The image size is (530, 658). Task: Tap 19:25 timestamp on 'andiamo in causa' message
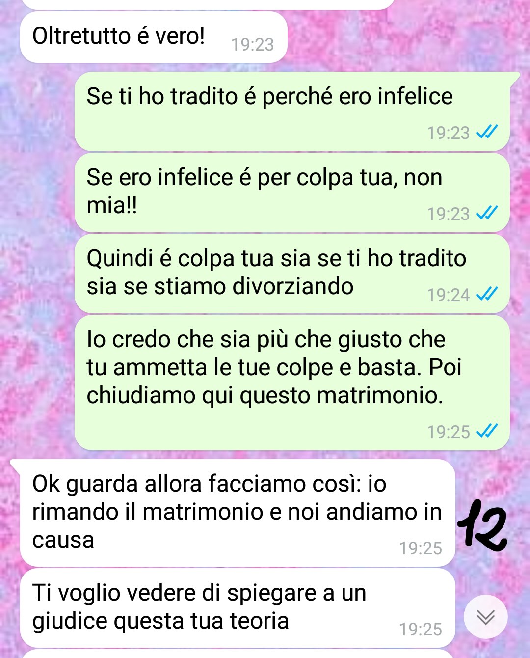pyautogui.click(x=421, y=548)
